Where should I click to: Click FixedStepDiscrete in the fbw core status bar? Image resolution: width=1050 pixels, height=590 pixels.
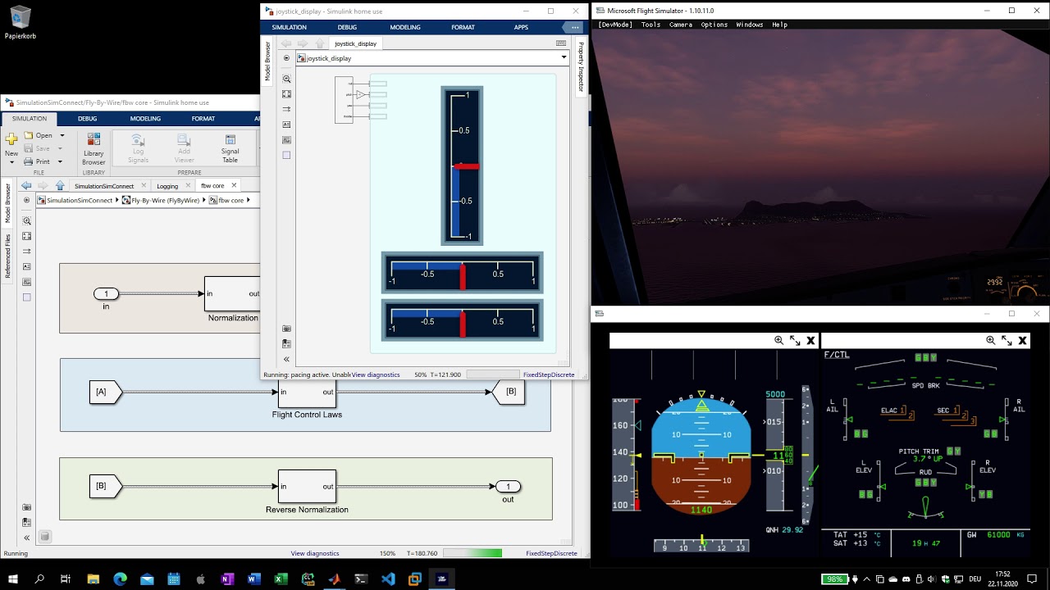[551, 553]
